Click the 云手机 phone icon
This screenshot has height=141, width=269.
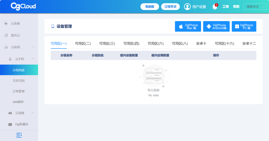point(10,59)
